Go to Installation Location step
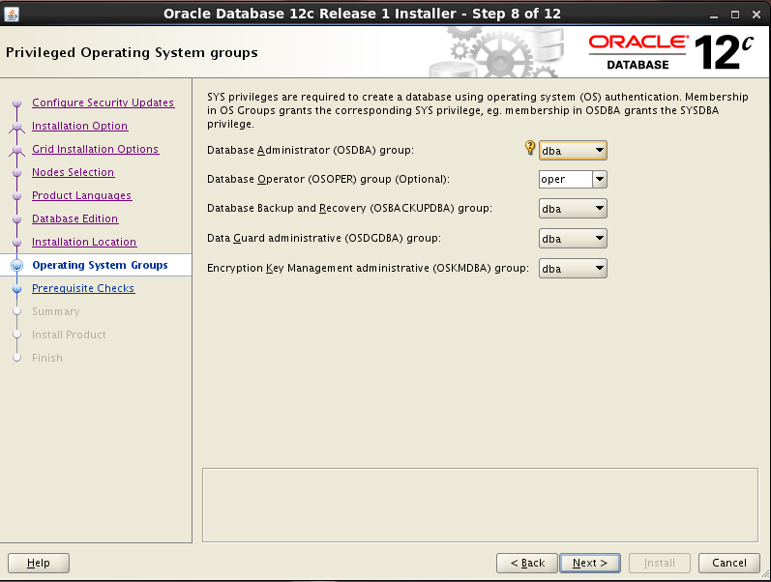The height and width of the screenshot is (582, 771). pos(84,242)
